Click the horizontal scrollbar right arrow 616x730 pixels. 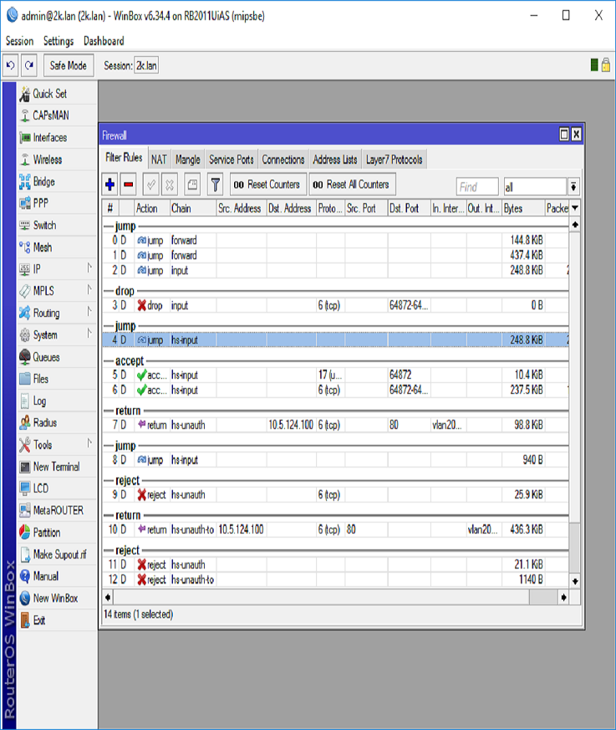pyautogui.click(x=563, y=597)
